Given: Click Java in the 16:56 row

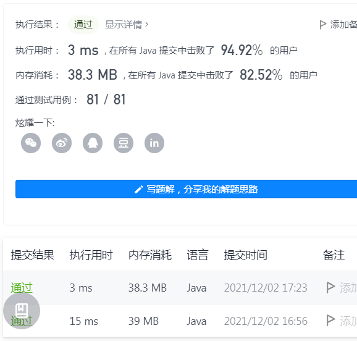Looking at the screenshot, I should 196,321.
